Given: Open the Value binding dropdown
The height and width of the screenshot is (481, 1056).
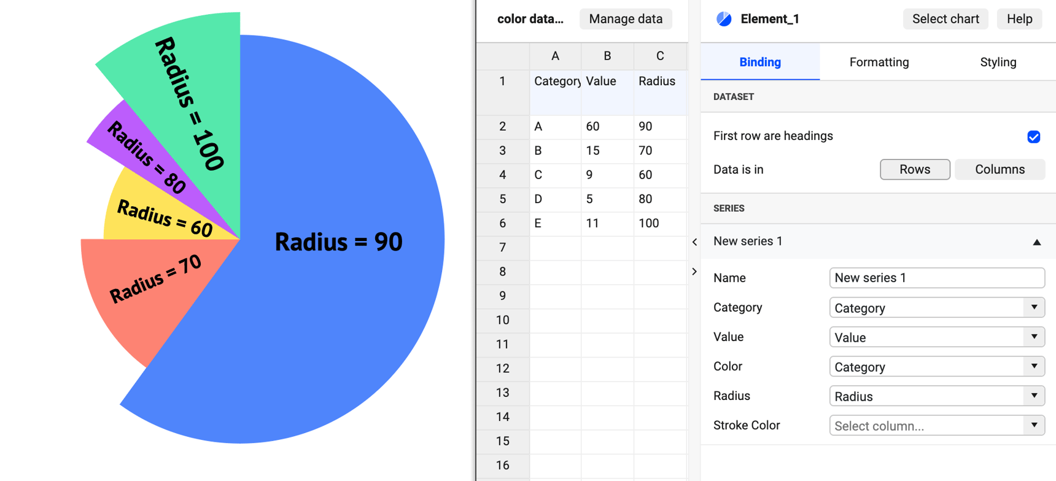Looking at the screenshot, I should 937,337.
